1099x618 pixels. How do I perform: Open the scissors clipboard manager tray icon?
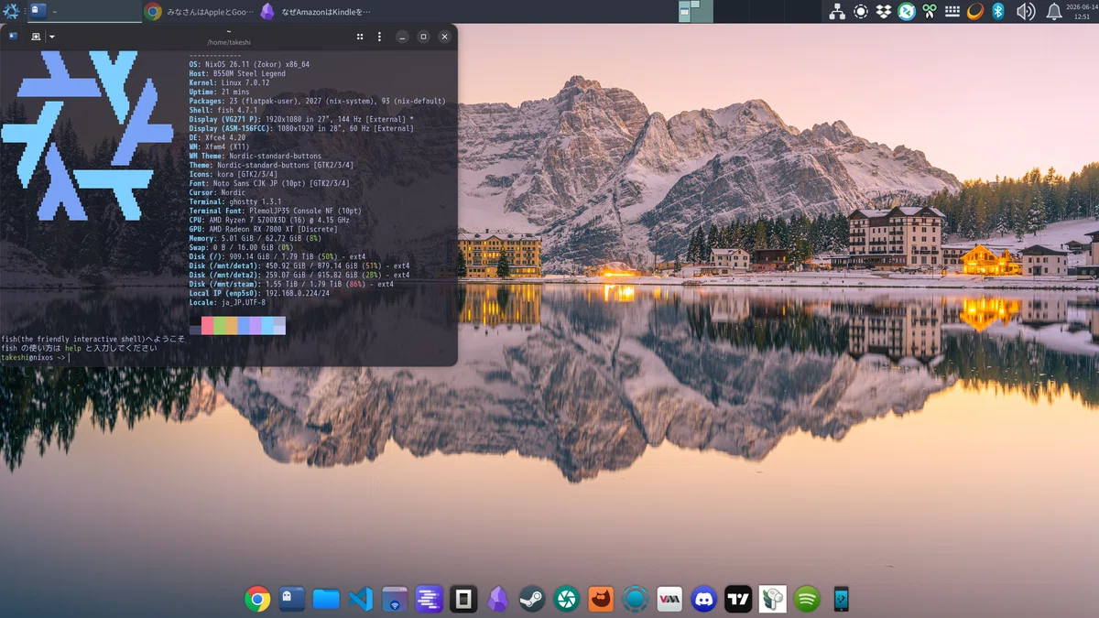coord(930,12)
